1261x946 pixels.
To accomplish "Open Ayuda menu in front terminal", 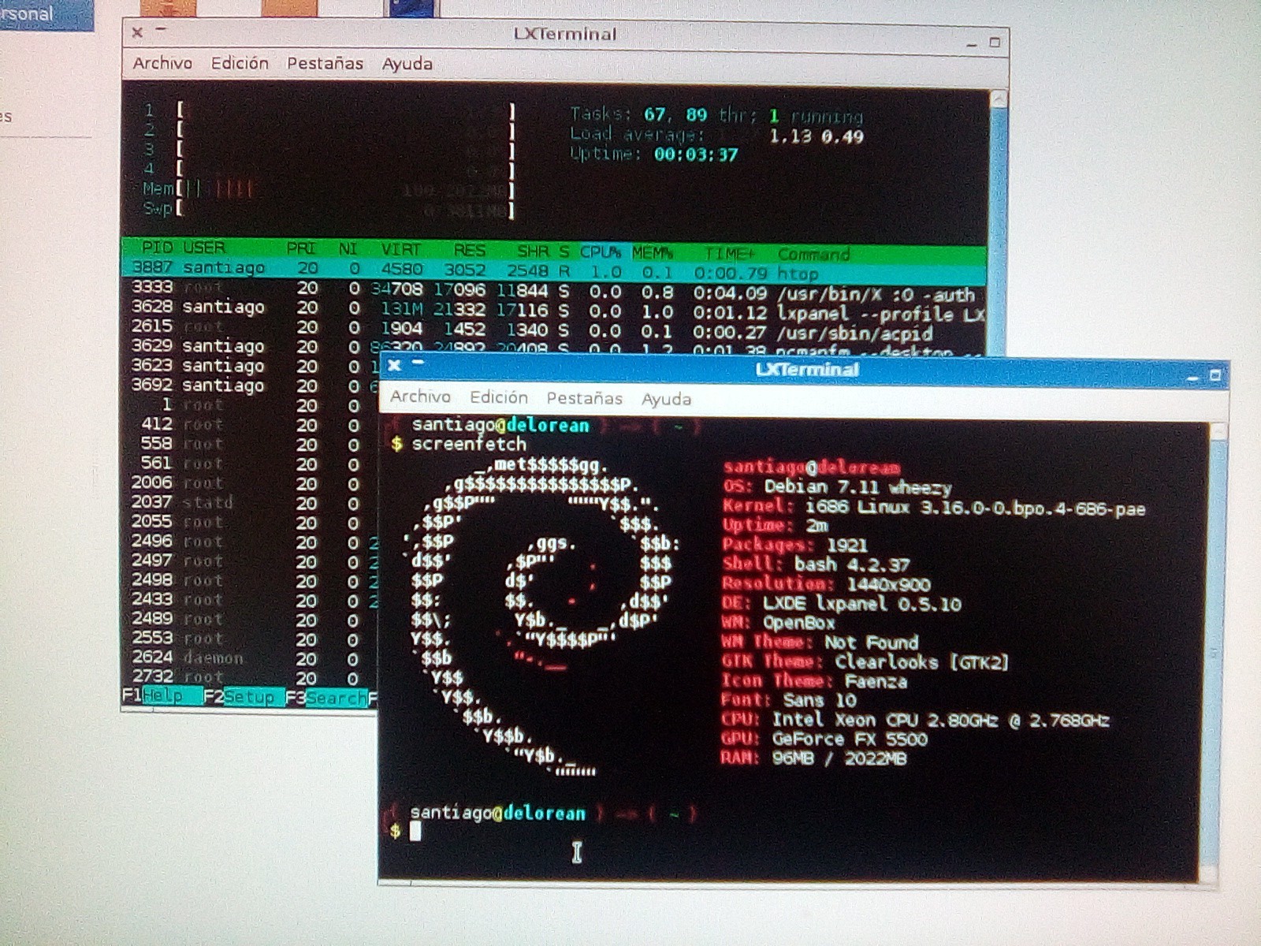I will (x=666, y=399).
